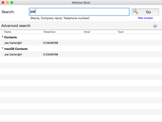
Task: Expand Advanced search with chevron button
Action: pos(155,26)
